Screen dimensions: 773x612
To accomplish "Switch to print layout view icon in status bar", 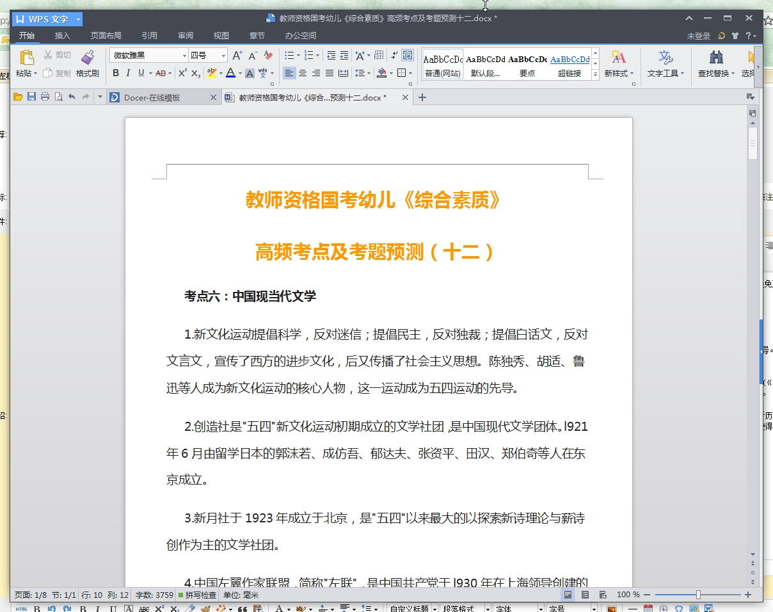I will click(x=568, y=595).
